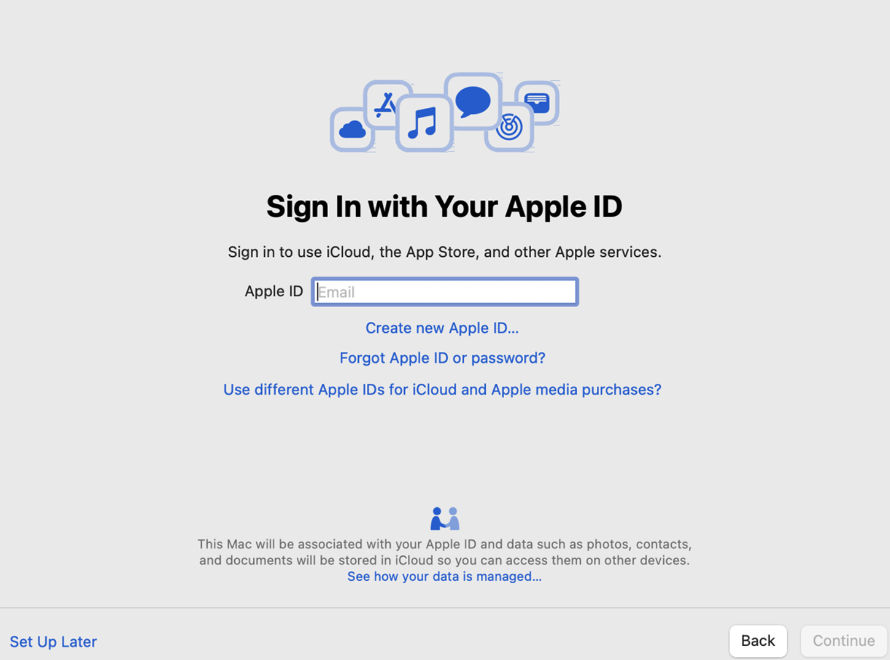
Task: Click Forgot Apple ID or password link
Action: point(442,358)
